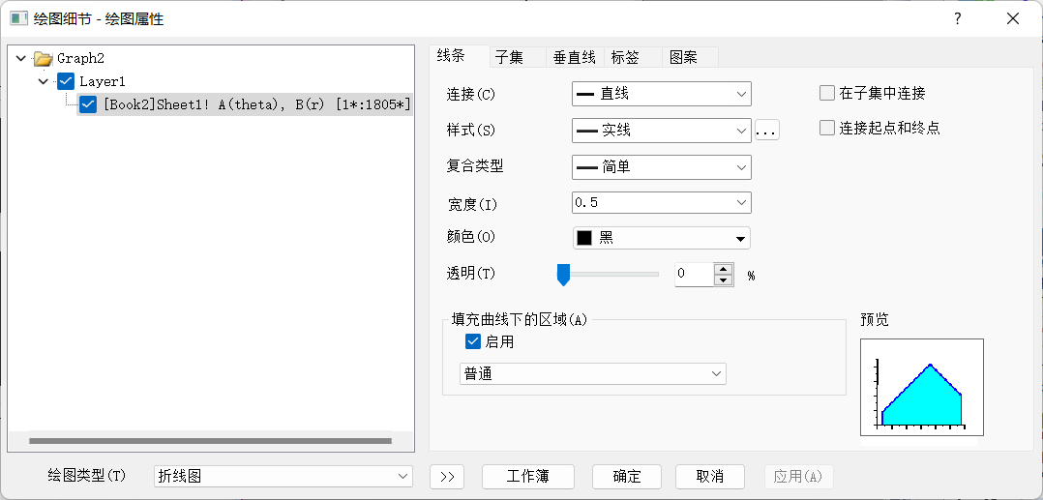This screenshot has width=1043, height=500.
Task: Increase transparency with the up arrow
Action: (723, 269)
